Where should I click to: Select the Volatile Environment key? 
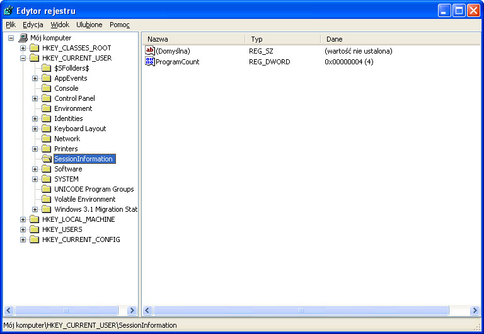(x=84, y=199)
